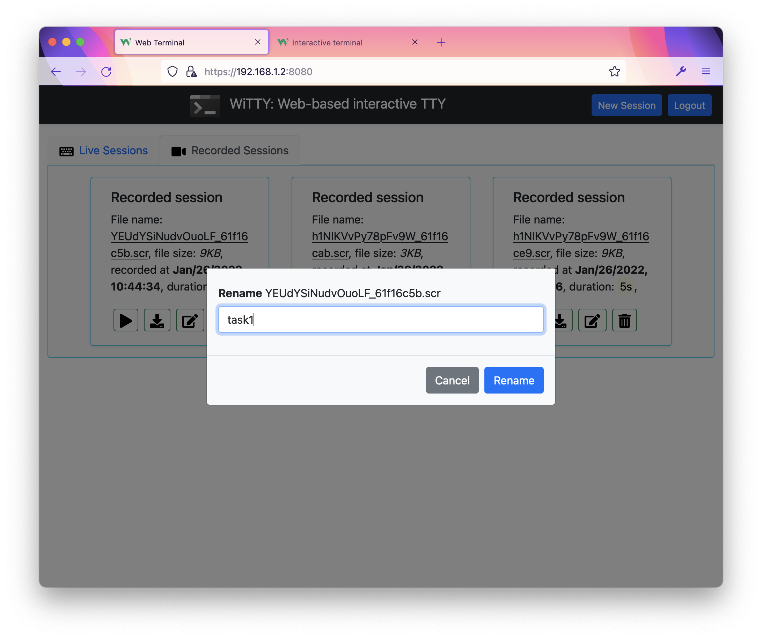This screenshot has height=639, width=762.
Task: Download the YEUdYSiNudvOuoLF session file
Action: 157,321
